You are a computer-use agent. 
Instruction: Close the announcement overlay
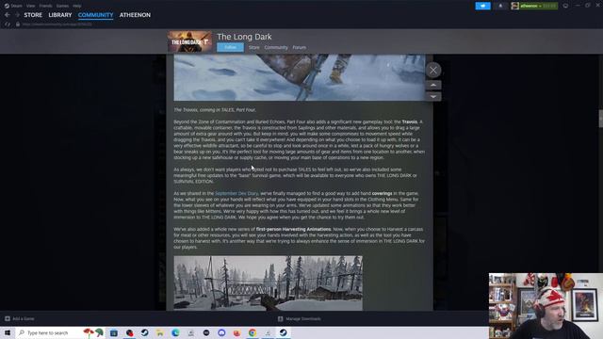pos(433,70)
